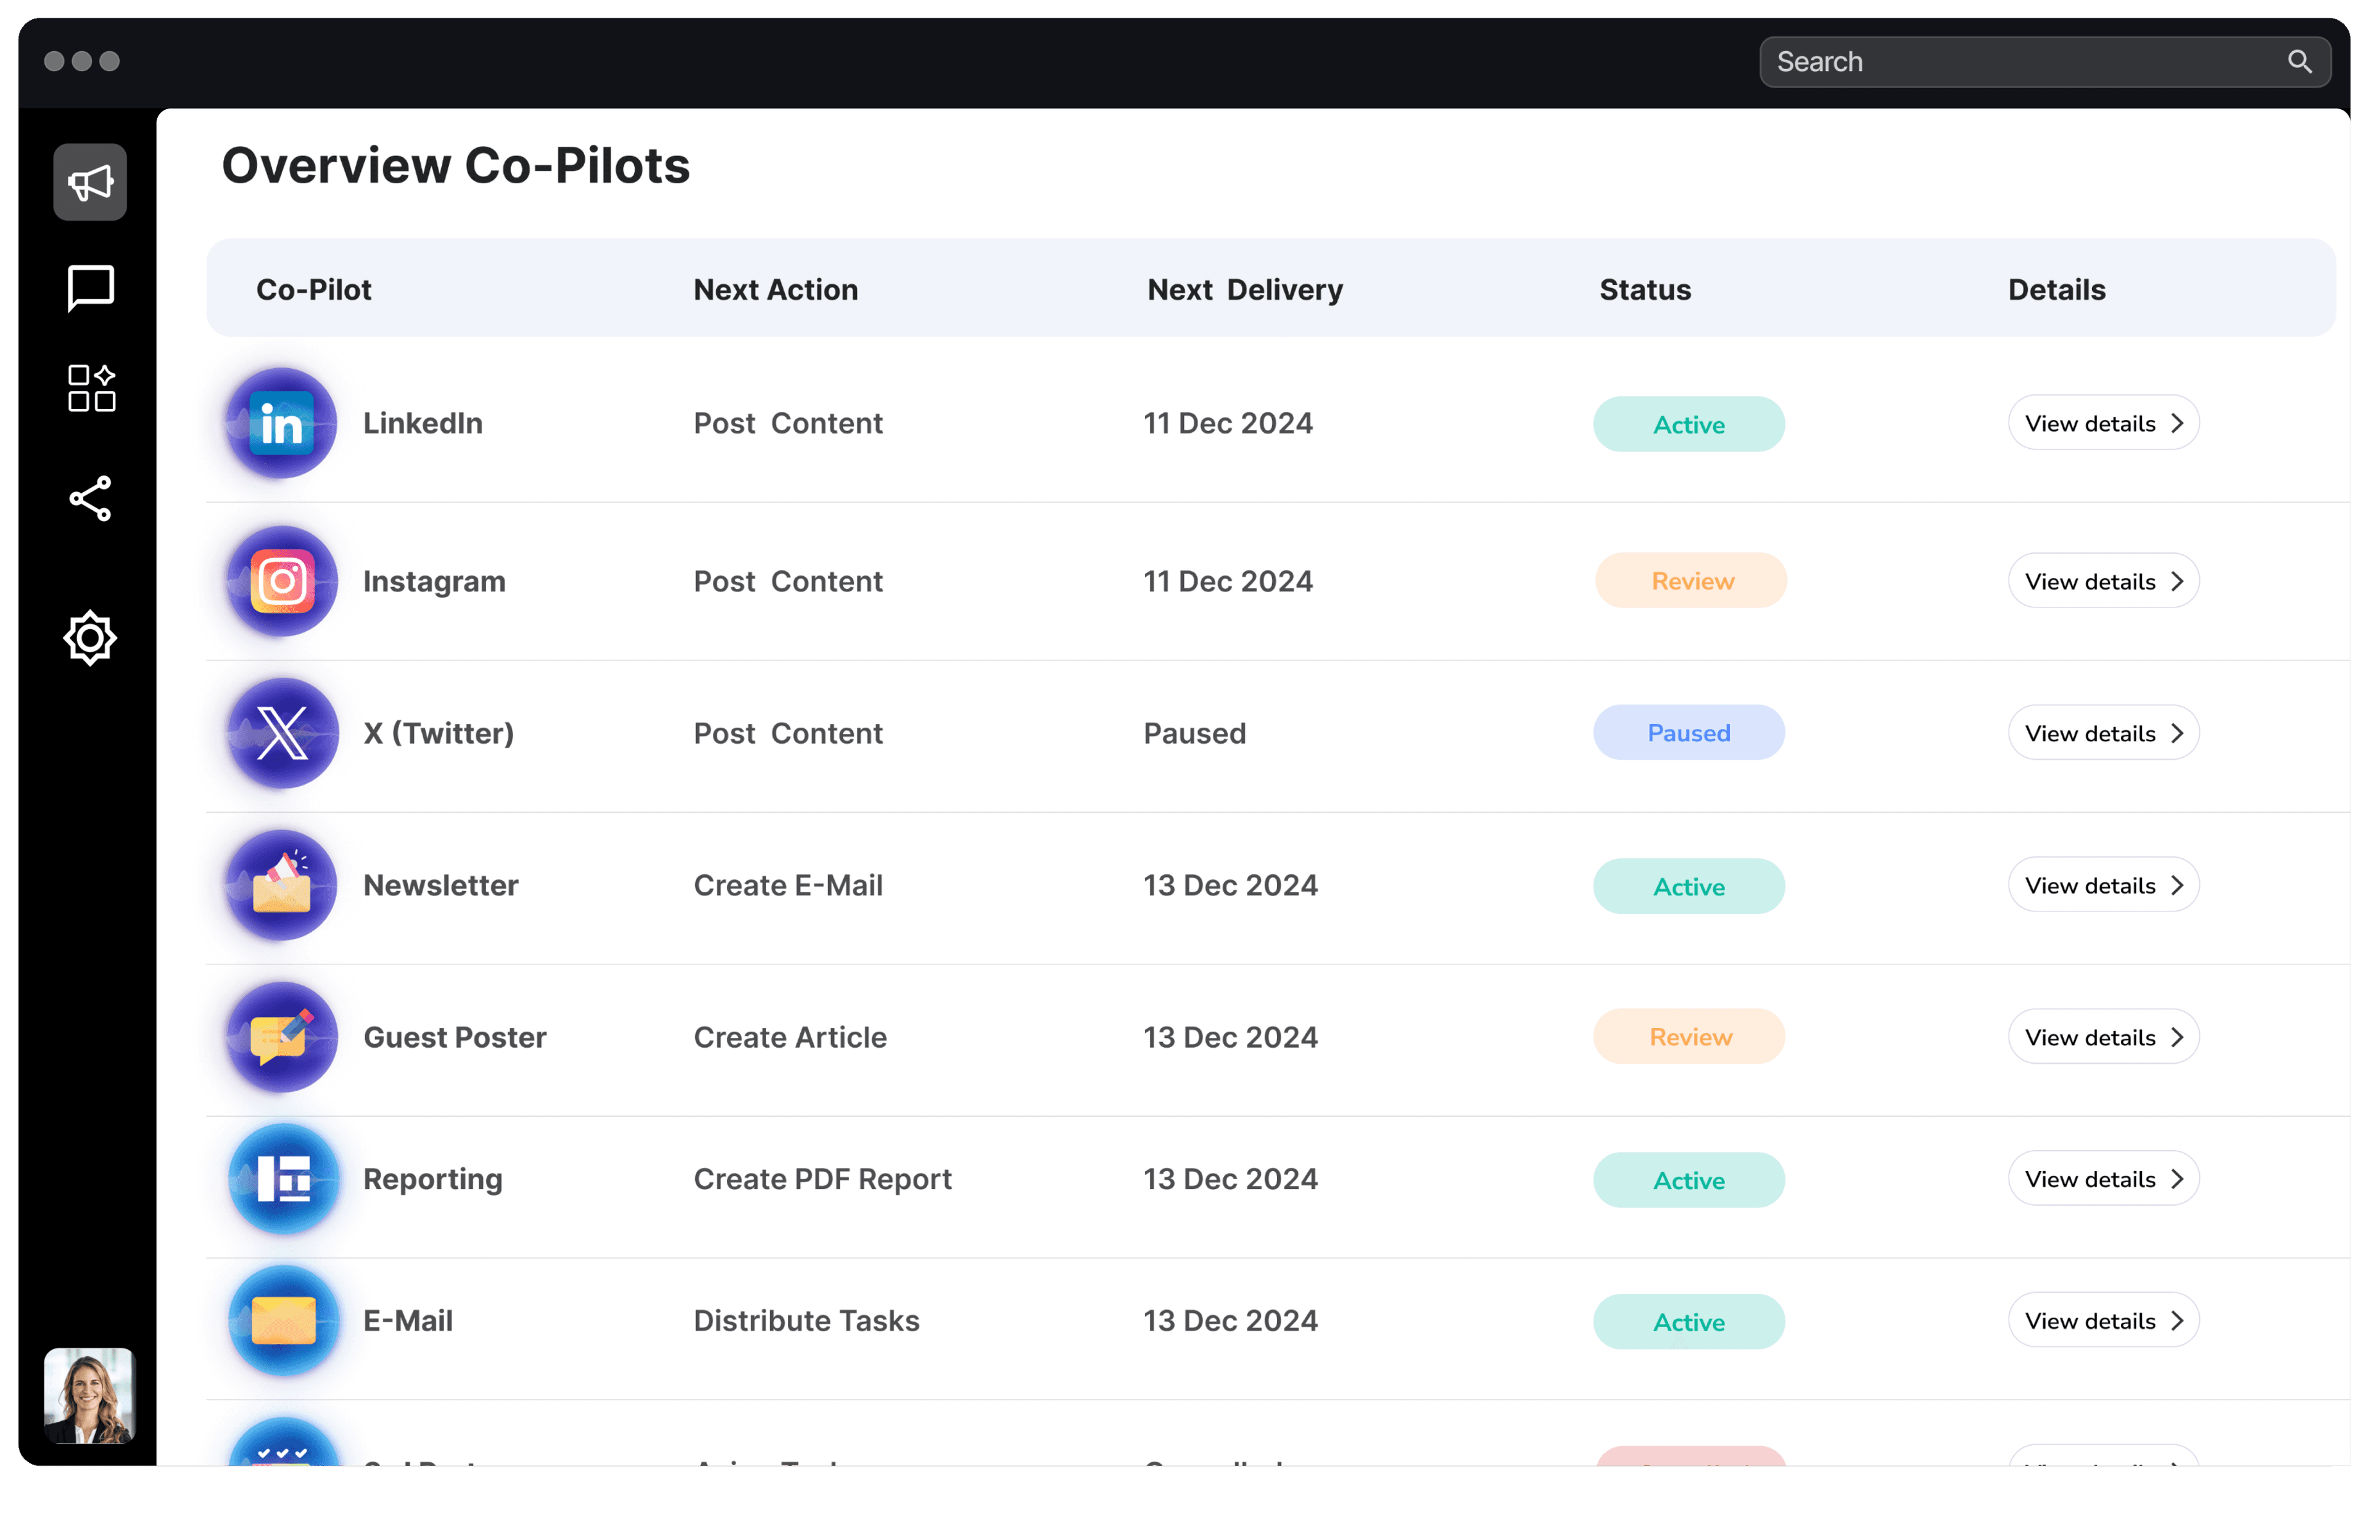2369x1538 pixels.
Task: Click into the Search input field
Action: coord(1991,62)
